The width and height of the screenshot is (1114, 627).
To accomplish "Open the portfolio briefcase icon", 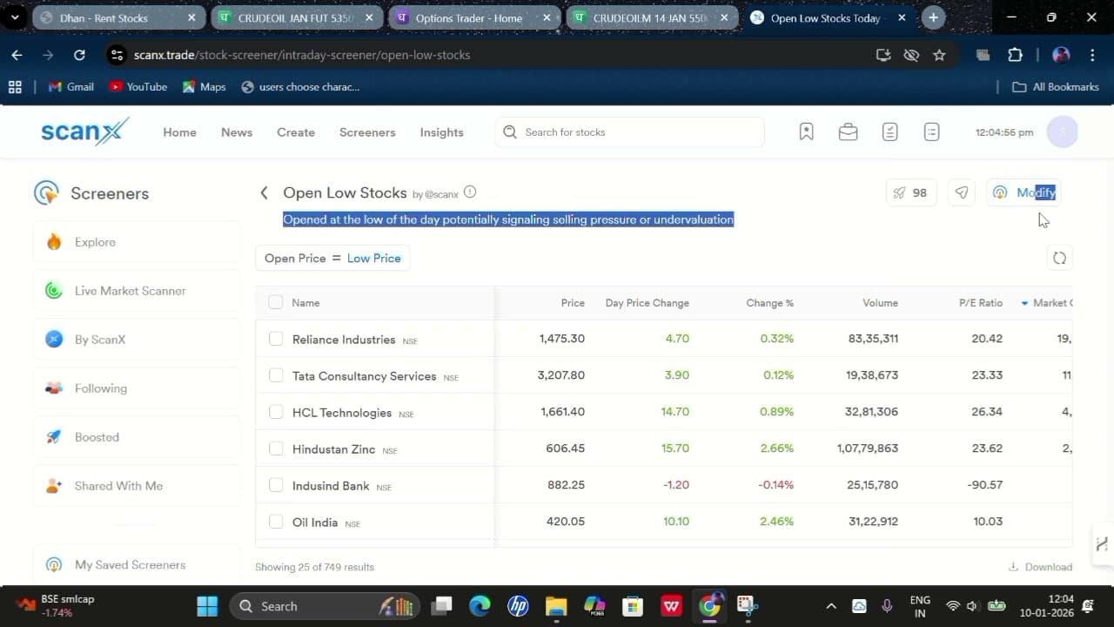I will tap(848, 132).
